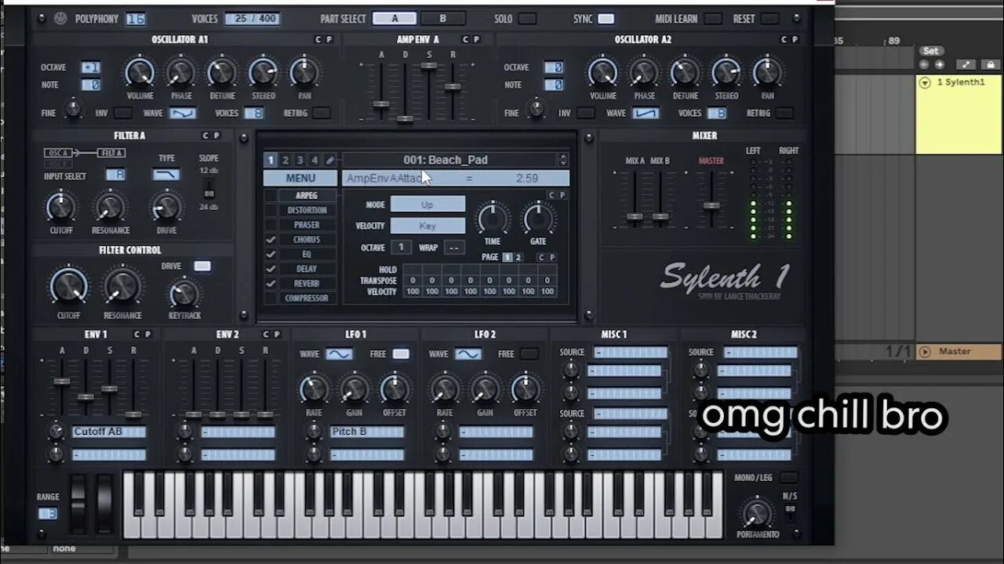Click the Filter A Cutoff knob
The image size is (1004, 564).
pos(60,208)
